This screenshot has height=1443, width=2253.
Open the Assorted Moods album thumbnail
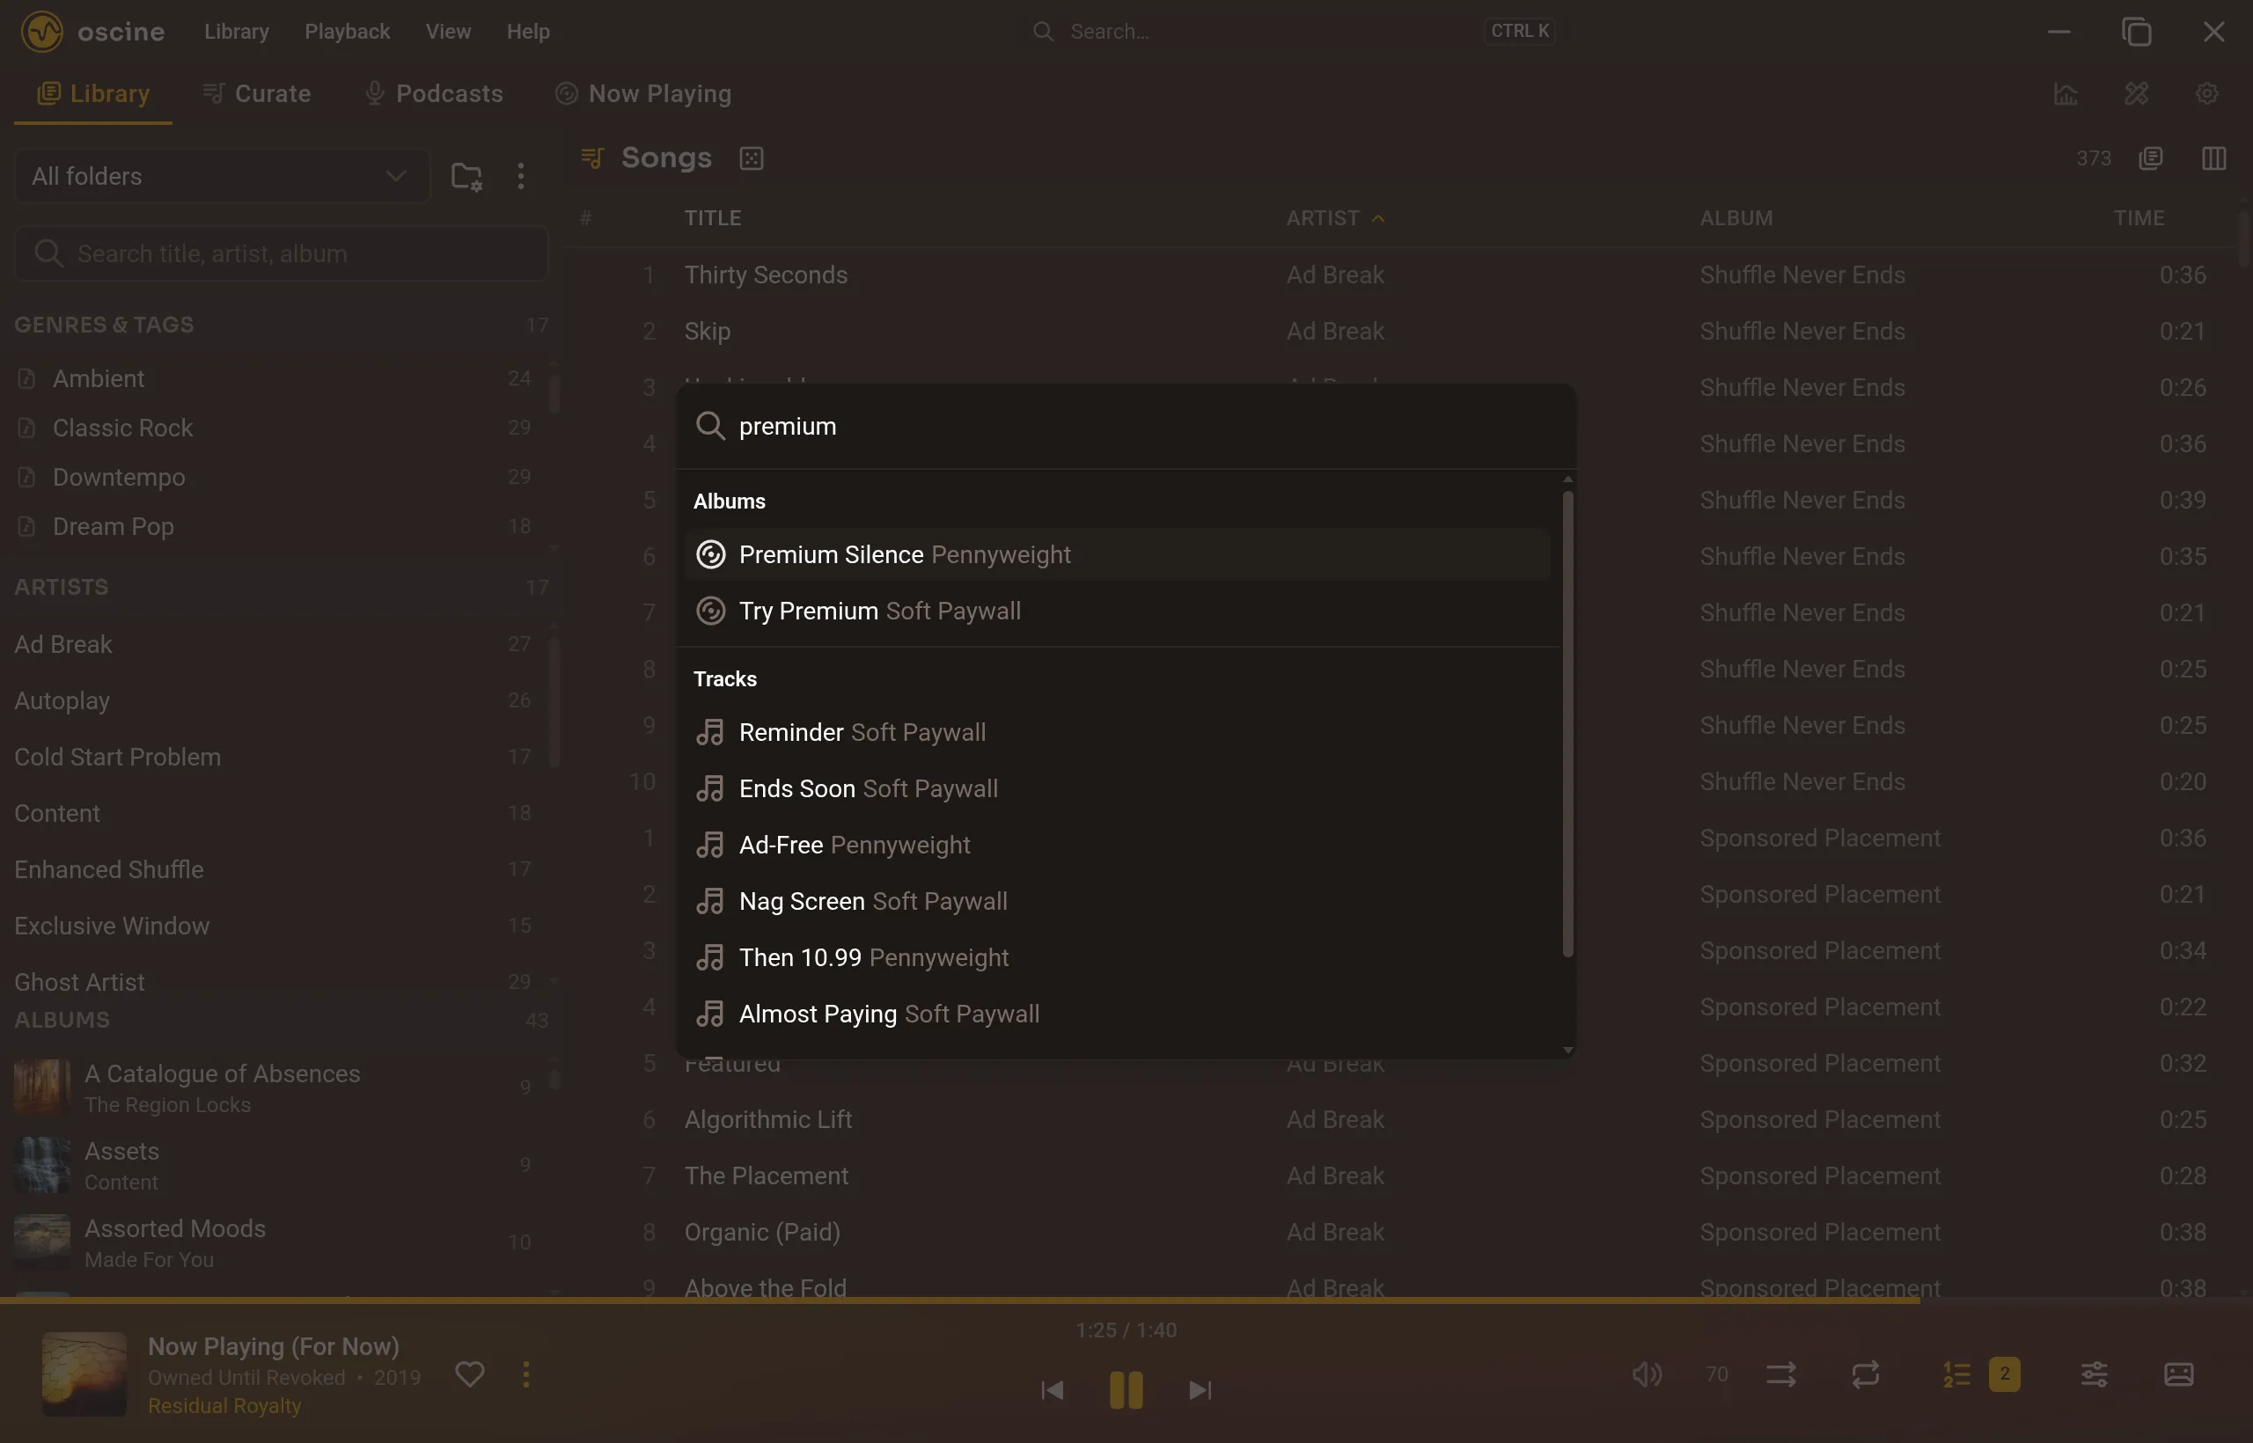[42, 1241]
